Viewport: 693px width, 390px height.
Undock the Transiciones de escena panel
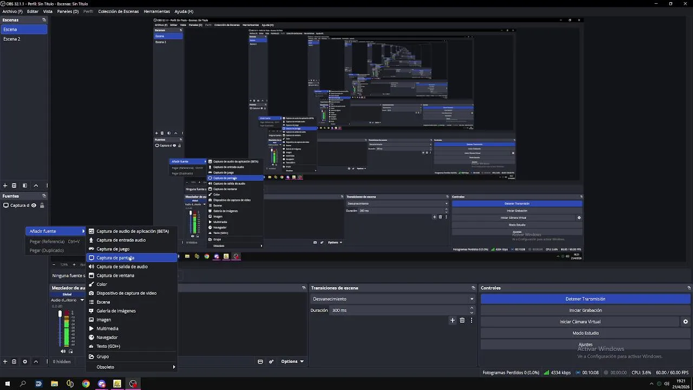[x=473, y=288]
